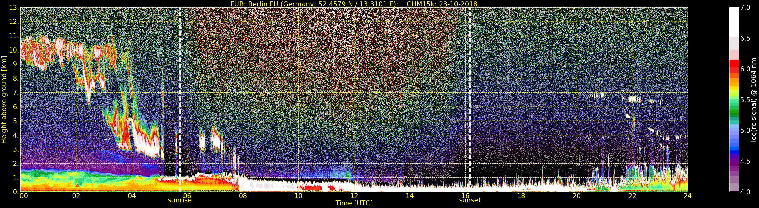Click the time axis tick '16'
Screen dimensions: 759x208
(x=465, y=196)
